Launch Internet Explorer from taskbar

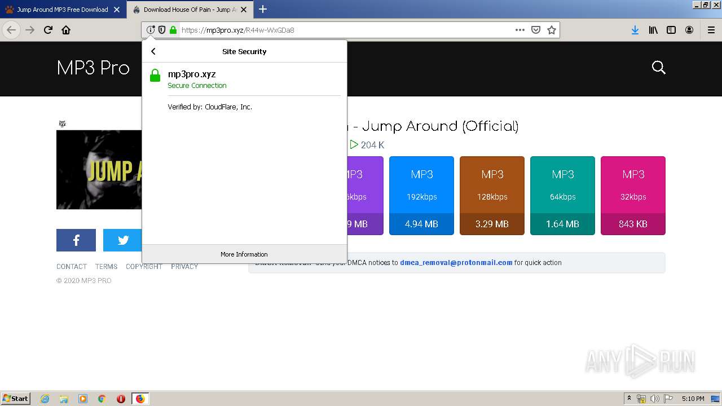coord(45,399)
